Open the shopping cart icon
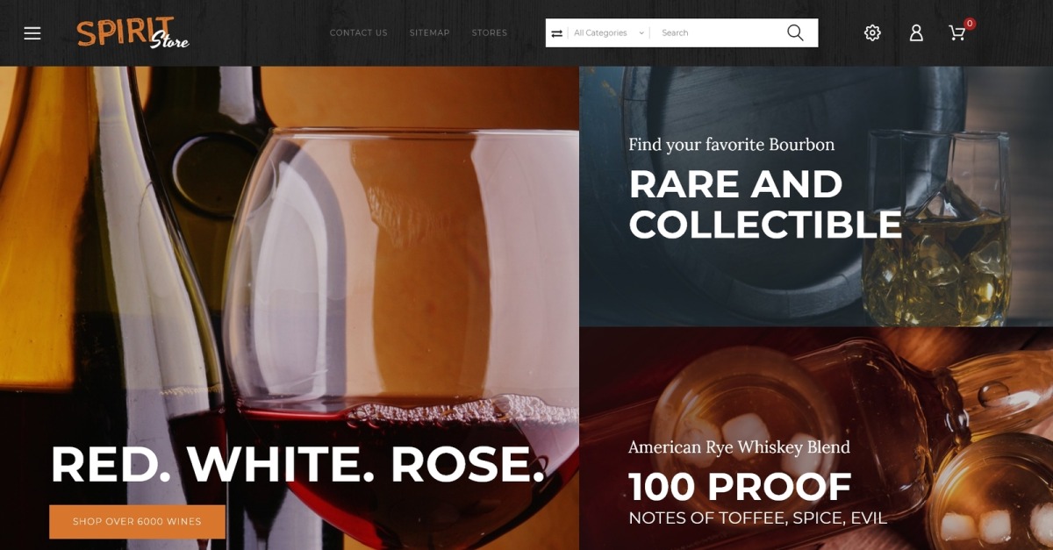 coord(957,32)
